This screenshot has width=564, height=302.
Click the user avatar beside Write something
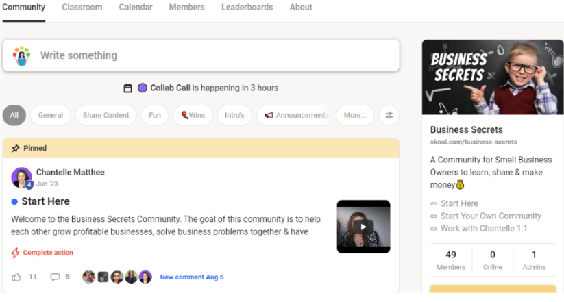pos(21,55)
